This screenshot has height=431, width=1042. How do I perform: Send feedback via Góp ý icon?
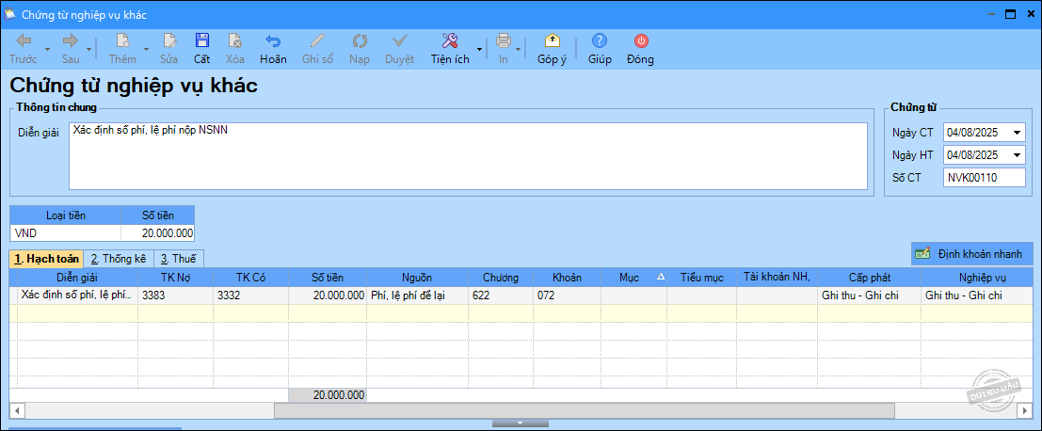(x=552, y=41)
